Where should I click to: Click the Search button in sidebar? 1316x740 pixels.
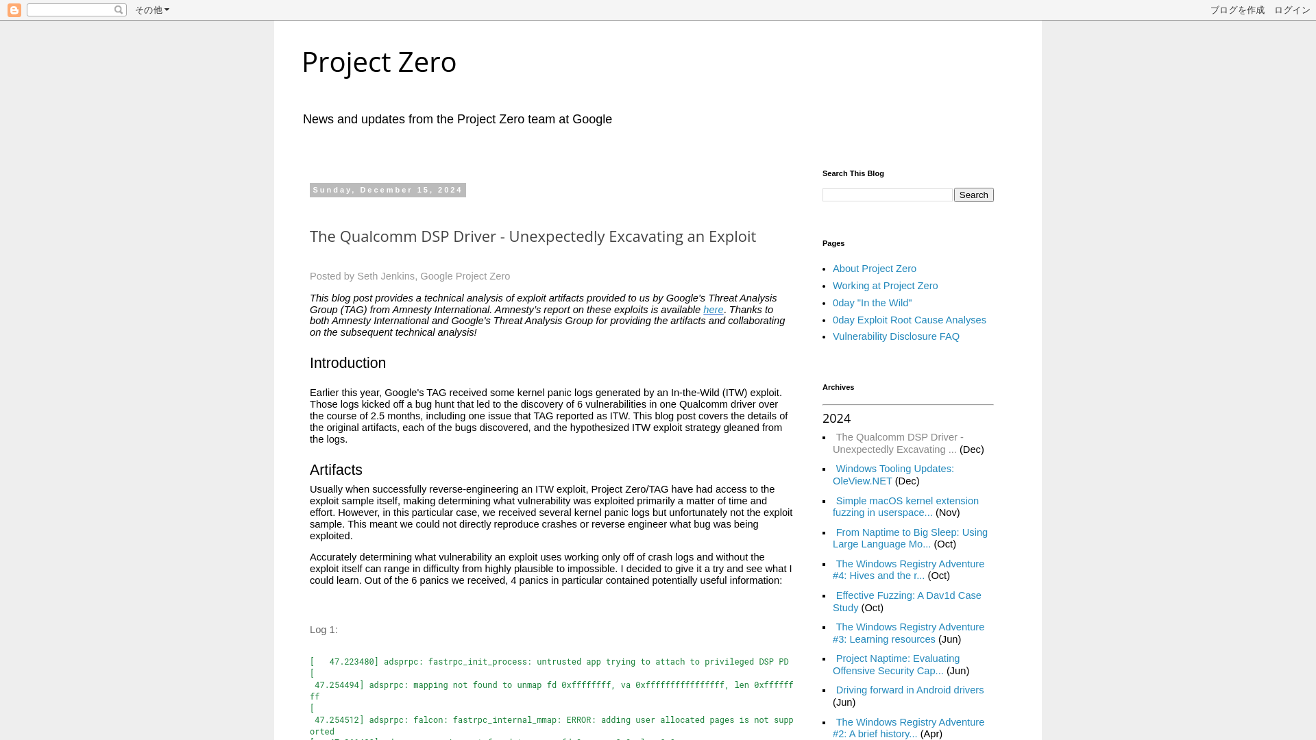tap(975, 195)
